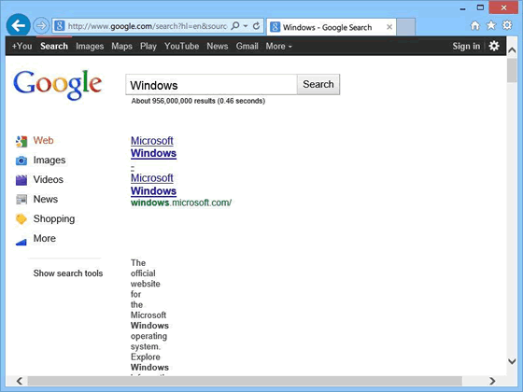The width and height of the screenshot is (523, 392).
Task: Click Show search tools
Action: point(68,273)
